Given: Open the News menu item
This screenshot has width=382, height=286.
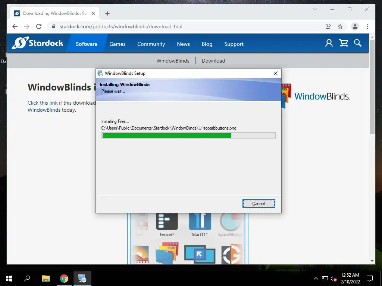Looking at the screenshot, I should tap(183, 44).
